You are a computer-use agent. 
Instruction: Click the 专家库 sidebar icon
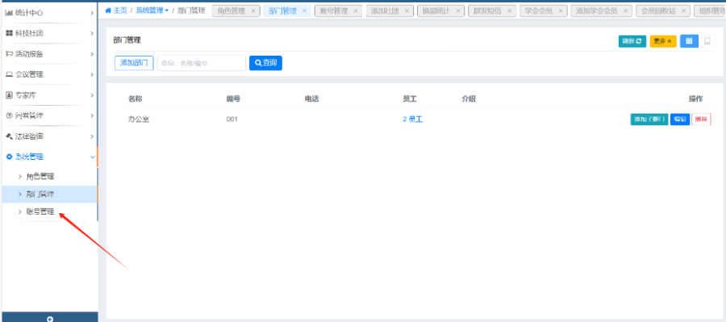coord(8,95)
